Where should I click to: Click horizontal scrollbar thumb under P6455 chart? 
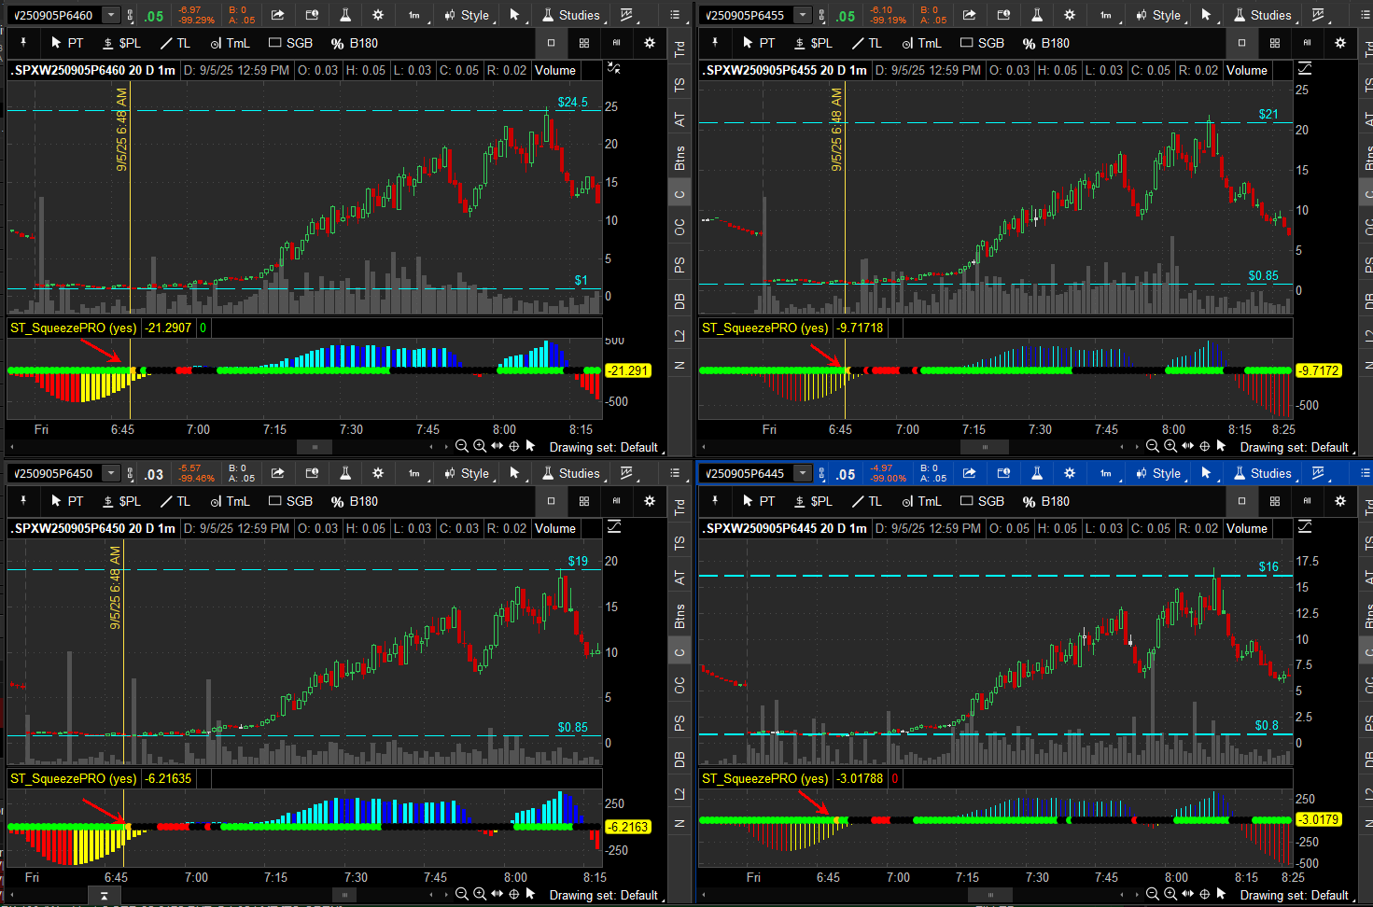point(984,447)
